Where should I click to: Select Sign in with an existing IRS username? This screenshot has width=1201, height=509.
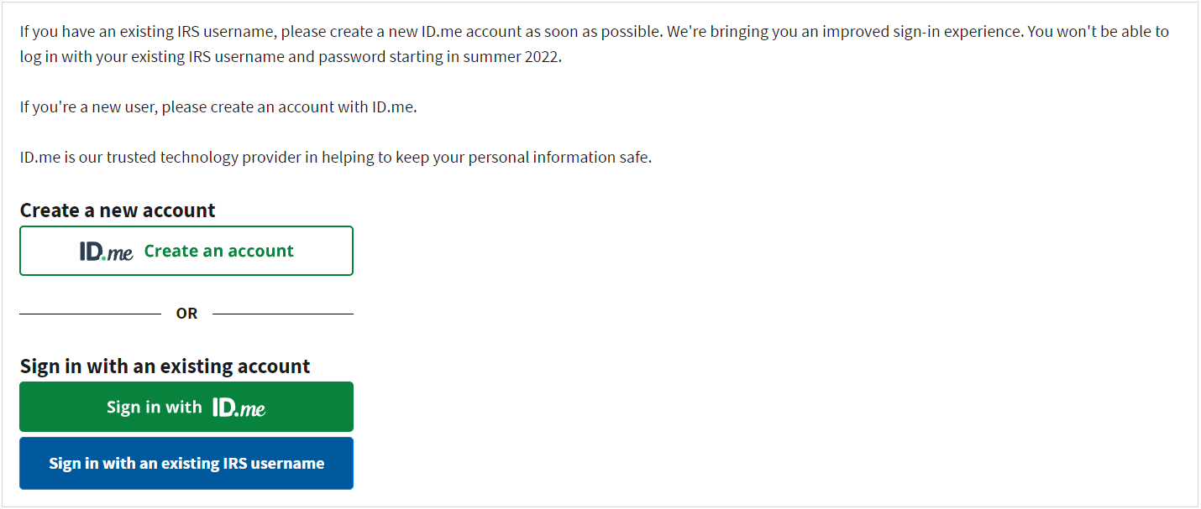coord(186,463)
